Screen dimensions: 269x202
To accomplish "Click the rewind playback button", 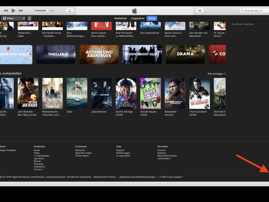I will pyautogui.click(x=6, y=10).
